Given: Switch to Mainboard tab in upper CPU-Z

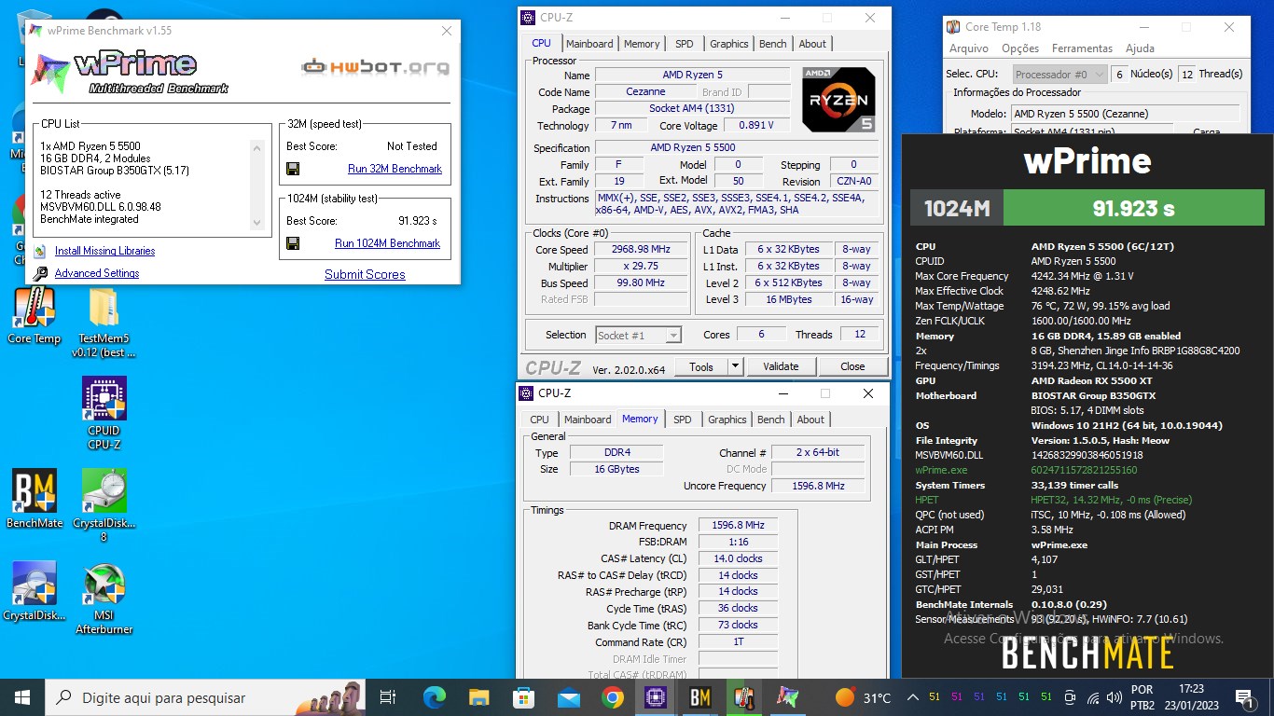Looking at the screenshot, I should [x=589, y=44].
